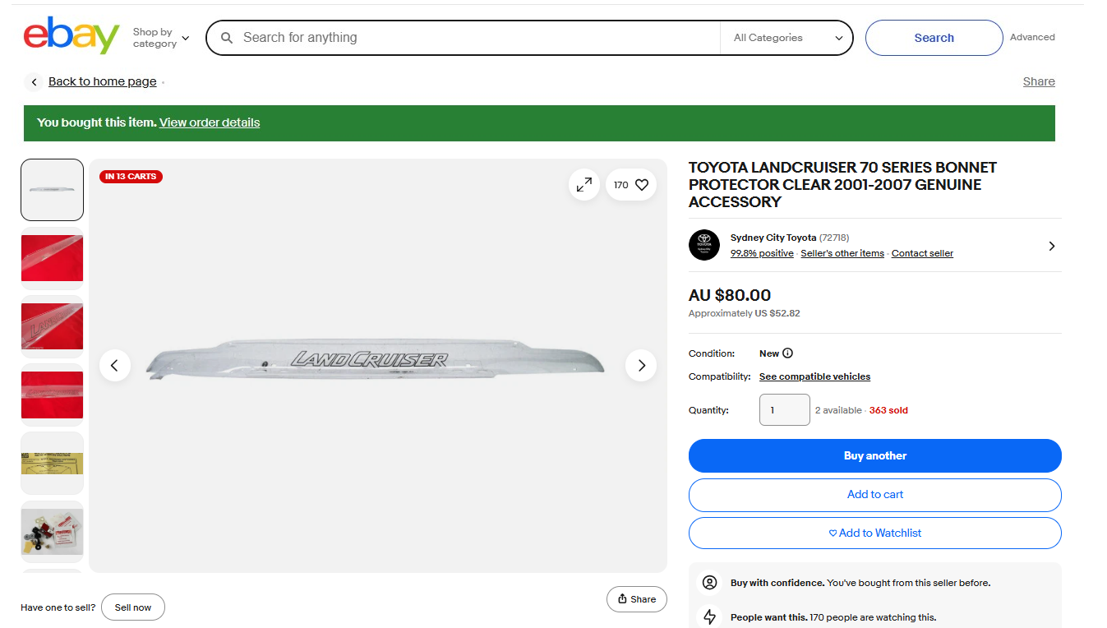
Task: Click the back arrow beside Back to home page
Action: [x=34, y=81]
